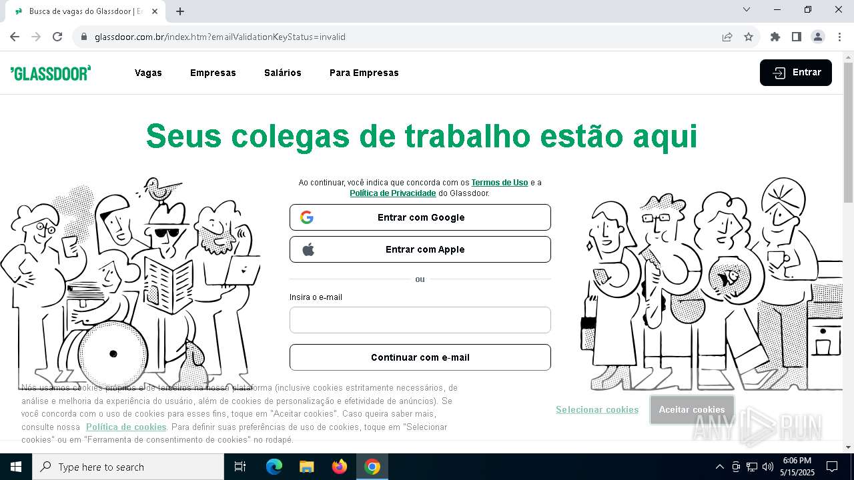854x480 pixels.
Task: Share this page icon
Action: 727,37
